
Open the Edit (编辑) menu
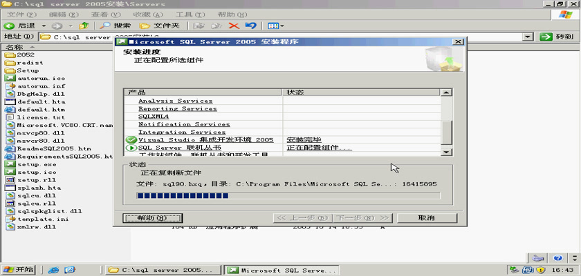point(64,14)
